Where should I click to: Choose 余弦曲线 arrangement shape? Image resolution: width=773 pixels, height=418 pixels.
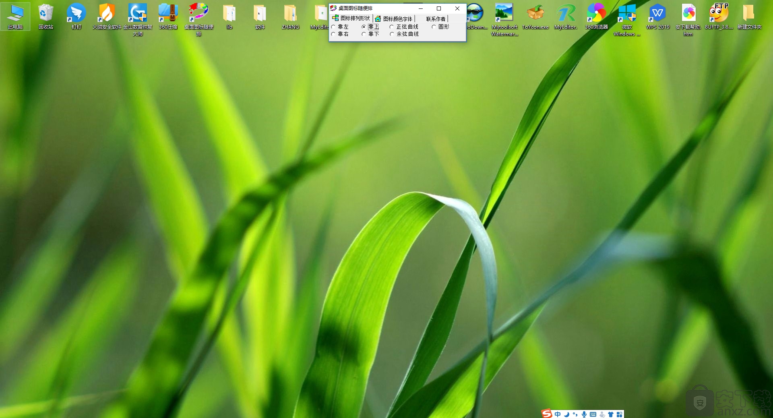[x=392, y=34]
